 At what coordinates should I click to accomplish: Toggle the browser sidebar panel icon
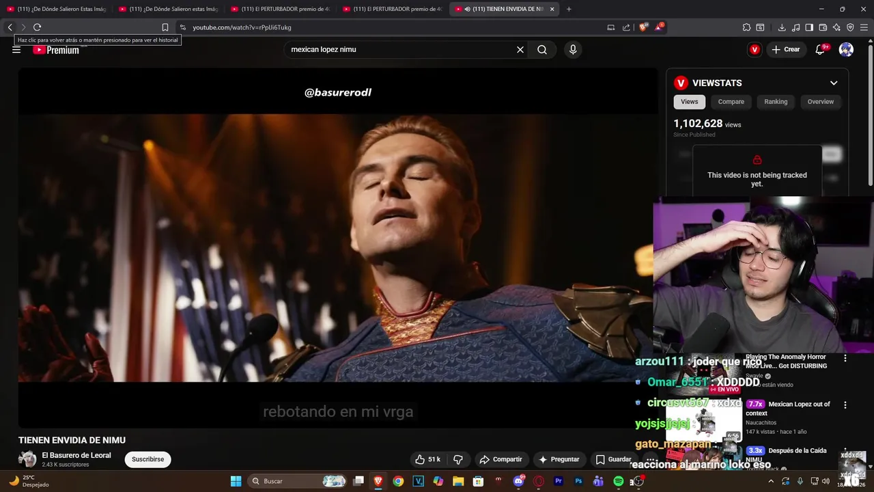click(x=809, y=27)
